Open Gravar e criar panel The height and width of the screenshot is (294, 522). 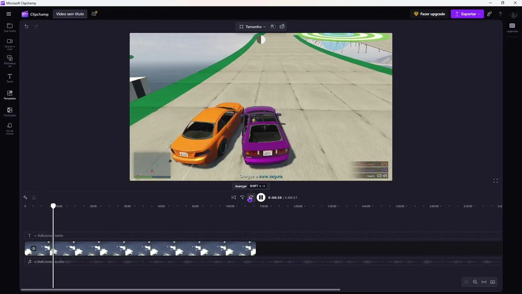coord(10,44)
